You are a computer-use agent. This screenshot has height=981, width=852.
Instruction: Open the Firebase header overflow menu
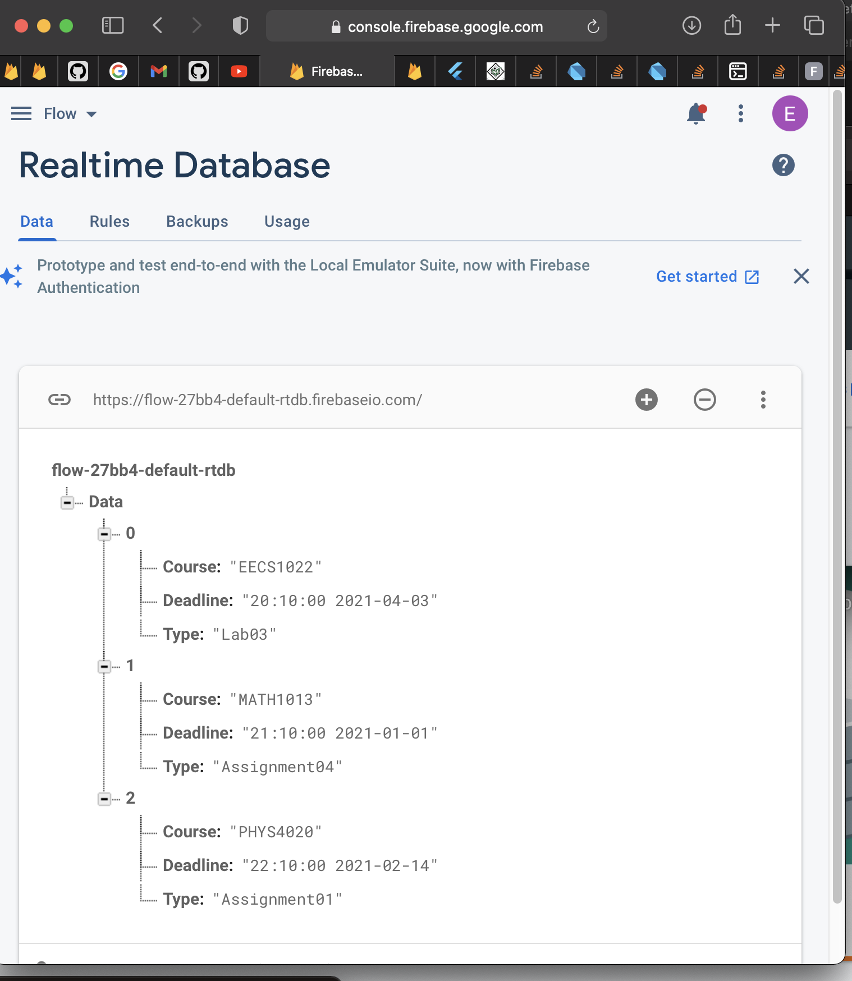741,113
